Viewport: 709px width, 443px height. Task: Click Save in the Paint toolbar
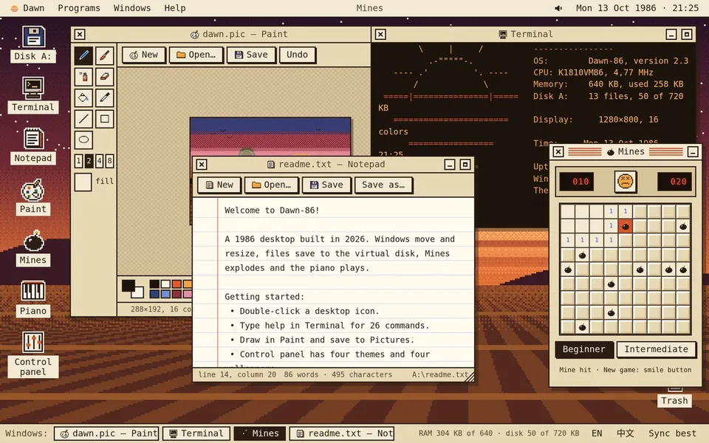click(x=251, y=55)
